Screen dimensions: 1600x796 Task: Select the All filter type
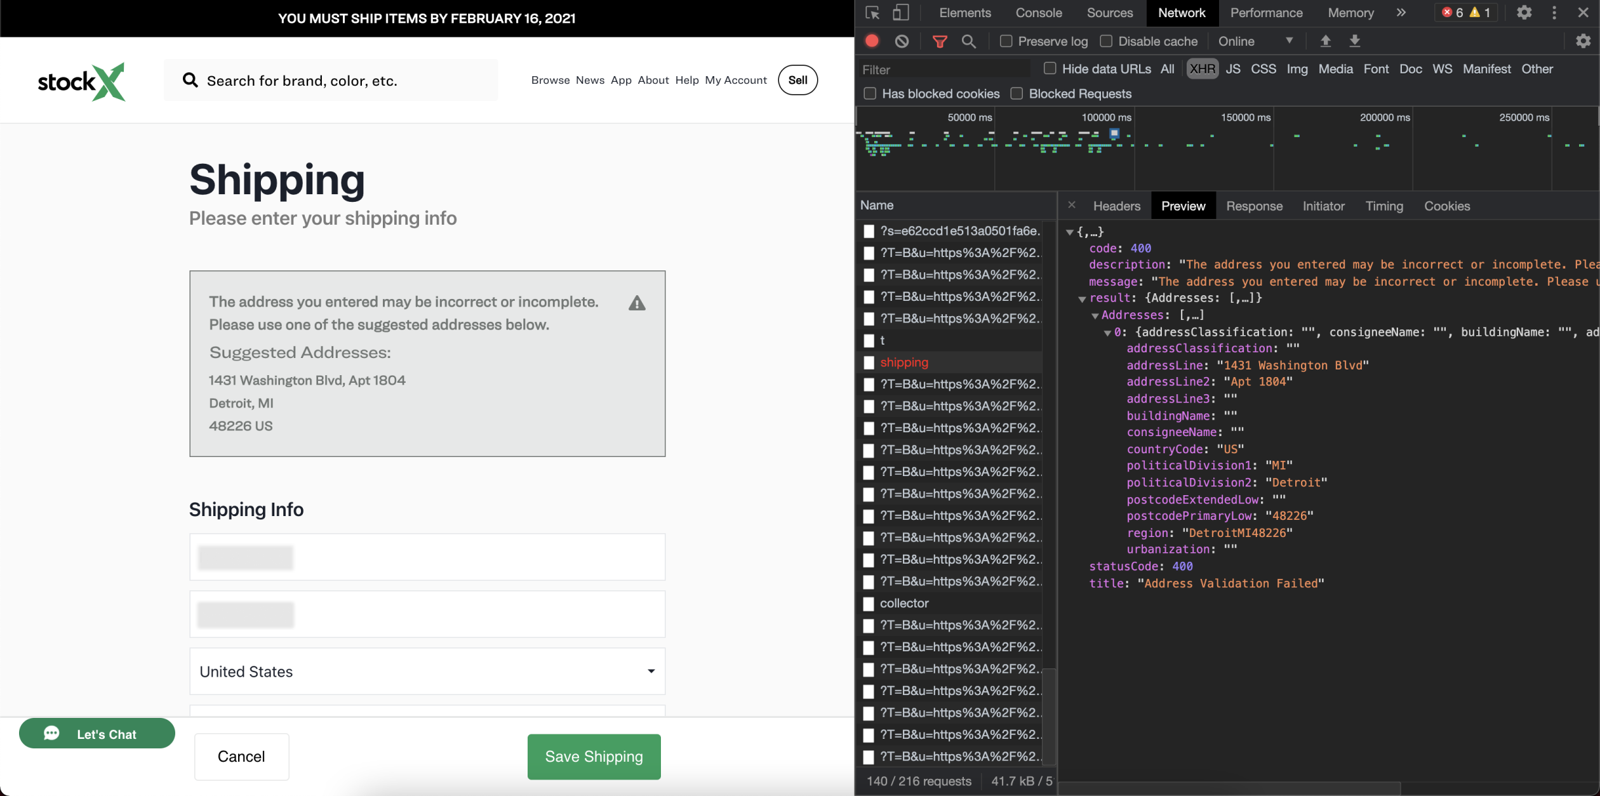point(1167,69)
